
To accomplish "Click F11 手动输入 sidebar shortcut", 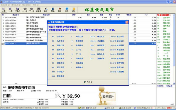I will click(164, 40).
